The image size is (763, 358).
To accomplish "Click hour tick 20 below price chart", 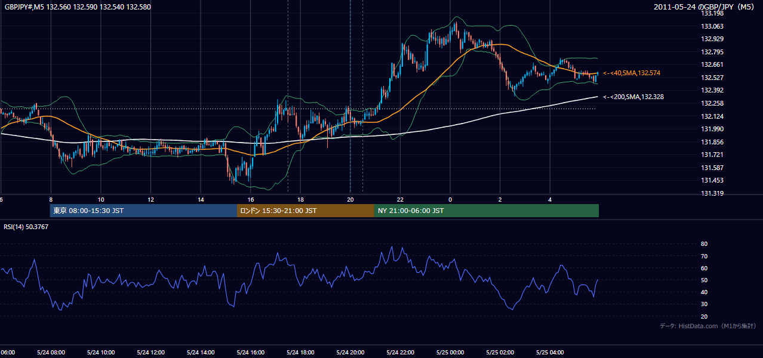I will [x=350, y=200].
